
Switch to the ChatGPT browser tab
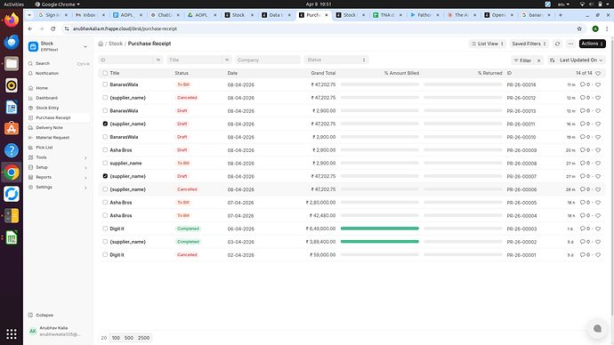(x=165, y=15)
